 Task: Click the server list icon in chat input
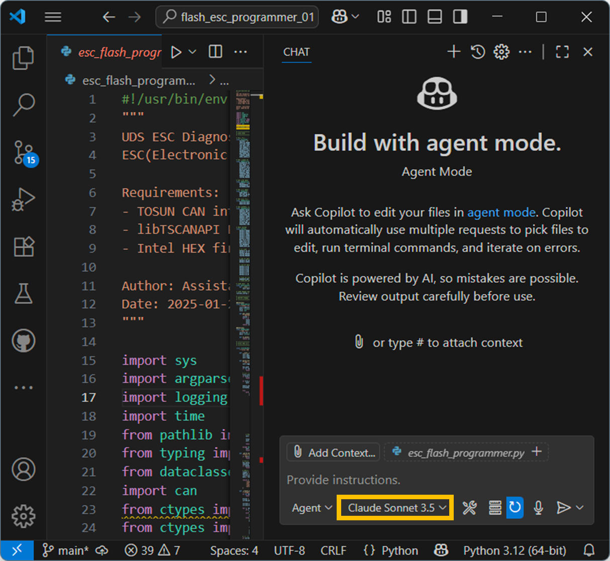(495, 508)
